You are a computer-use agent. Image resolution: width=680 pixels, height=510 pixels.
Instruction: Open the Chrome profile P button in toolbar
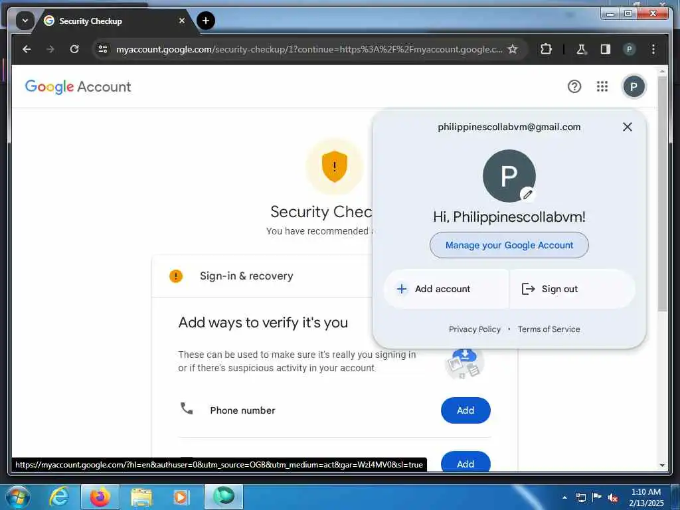point(630,49)
